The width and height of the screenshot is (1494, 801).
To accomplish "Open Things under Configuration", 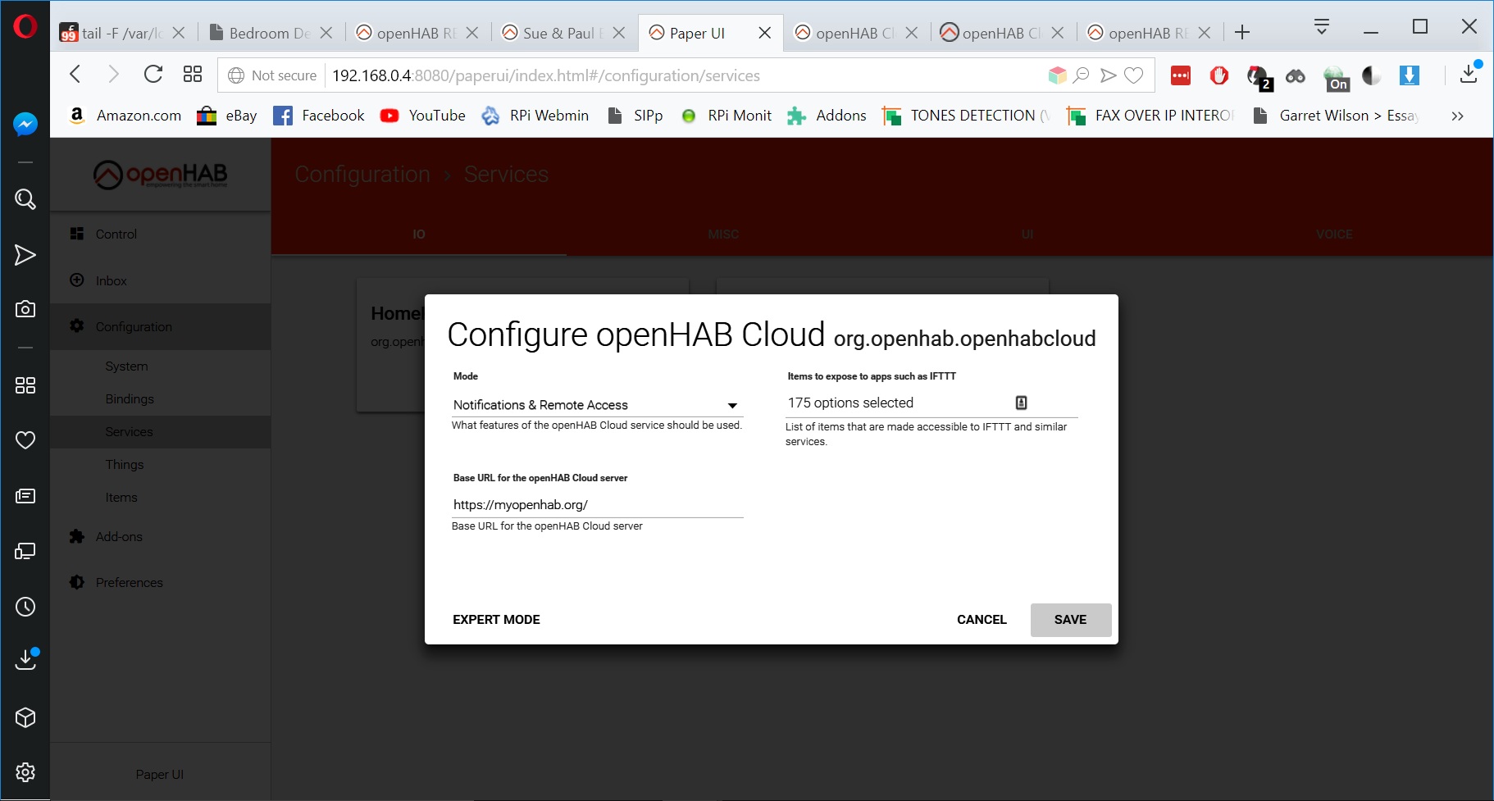I will pos(160,465).
